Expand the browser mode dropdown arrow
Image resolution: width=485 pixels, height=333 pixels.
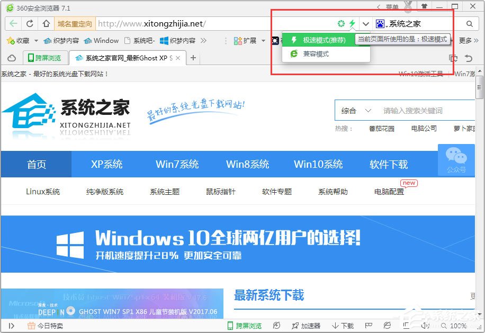tap(366, 23)
